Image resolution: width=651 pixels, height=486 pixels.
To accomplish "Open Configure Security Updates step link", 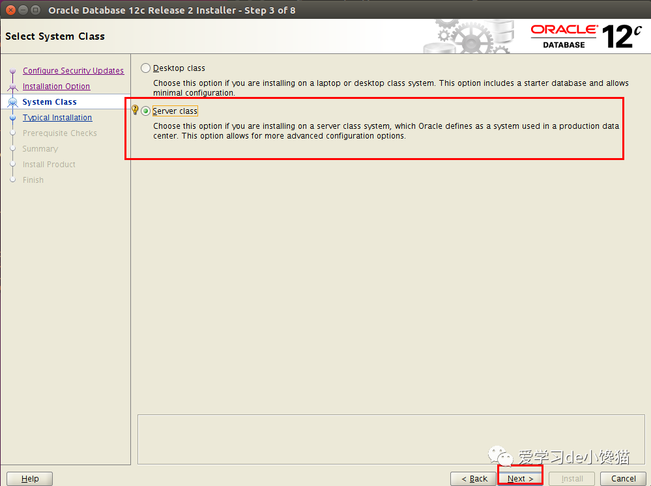I will (x=73, y=70).
